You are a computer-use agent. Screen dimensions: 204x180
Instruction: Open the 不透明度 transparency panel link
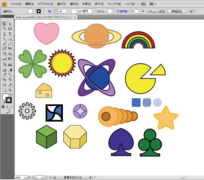click(122, 11)
